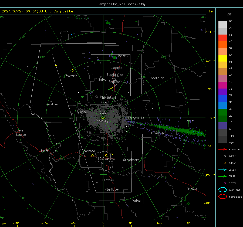This screenshot has width=243, height=227.
Task: Click the Didsbury city label
Action: click(x=102, y=121)
